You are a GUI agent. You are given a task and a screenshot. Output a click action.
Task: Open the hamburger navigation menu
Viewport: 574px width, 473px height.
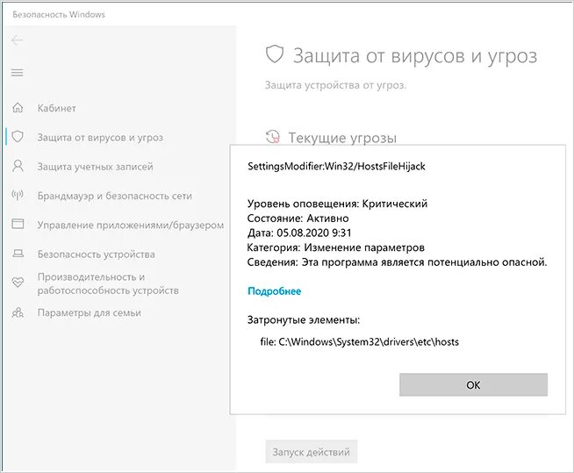[x=18, y=73]
